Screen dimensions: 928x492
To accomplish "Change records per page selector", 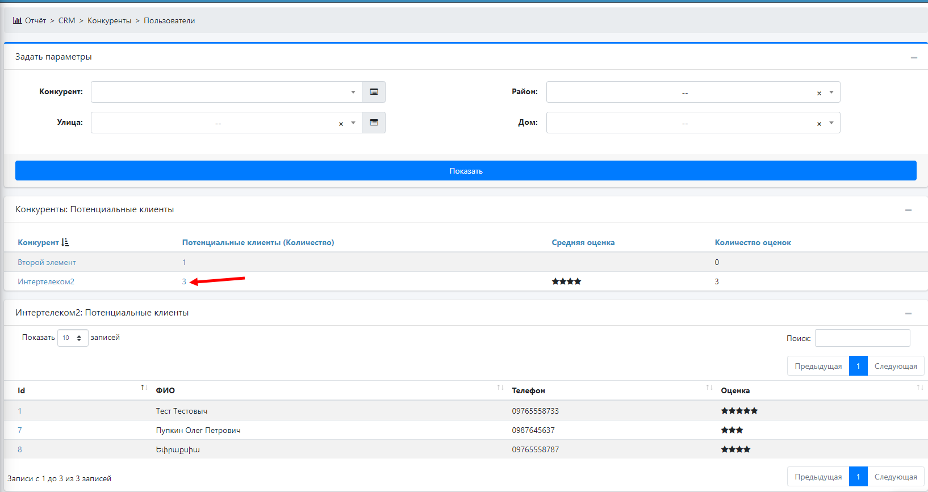I will [x=73, y=338].
